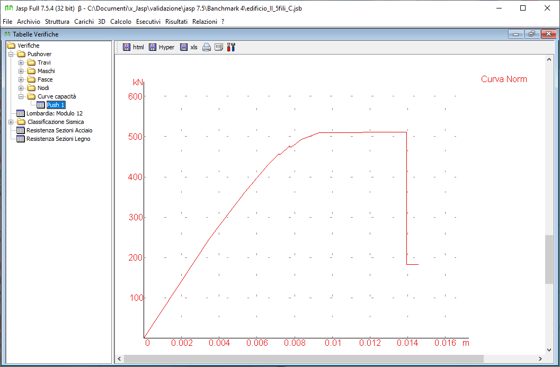Click the horizontal scrollbar left arrow
The height and width of the screenshot is (367, 560).
point(119,359)
